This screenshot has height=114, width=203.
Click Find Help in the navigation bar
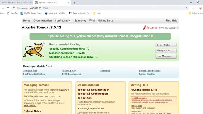[x=172, y=20]
